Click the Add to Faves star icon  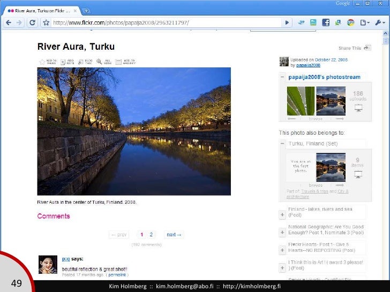click(41, 62)
